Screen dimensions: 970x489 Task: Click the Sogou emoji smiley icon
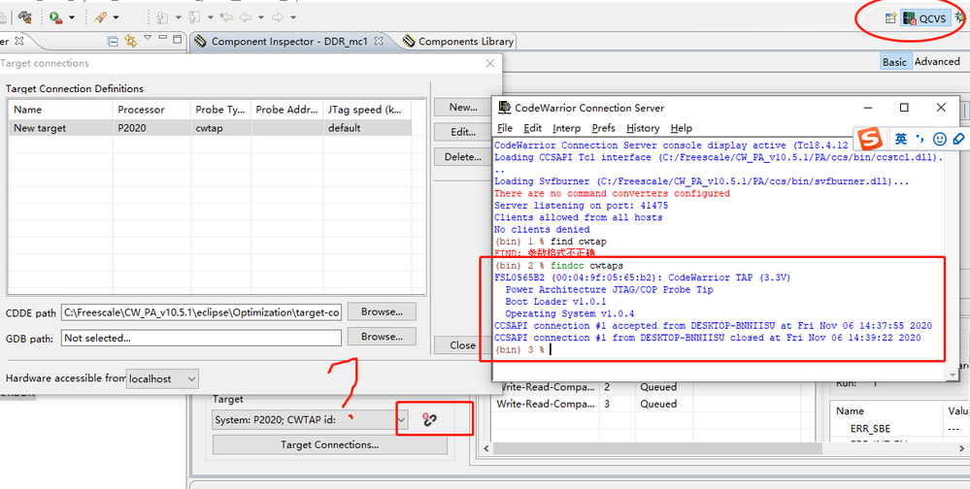pos(940,139)
